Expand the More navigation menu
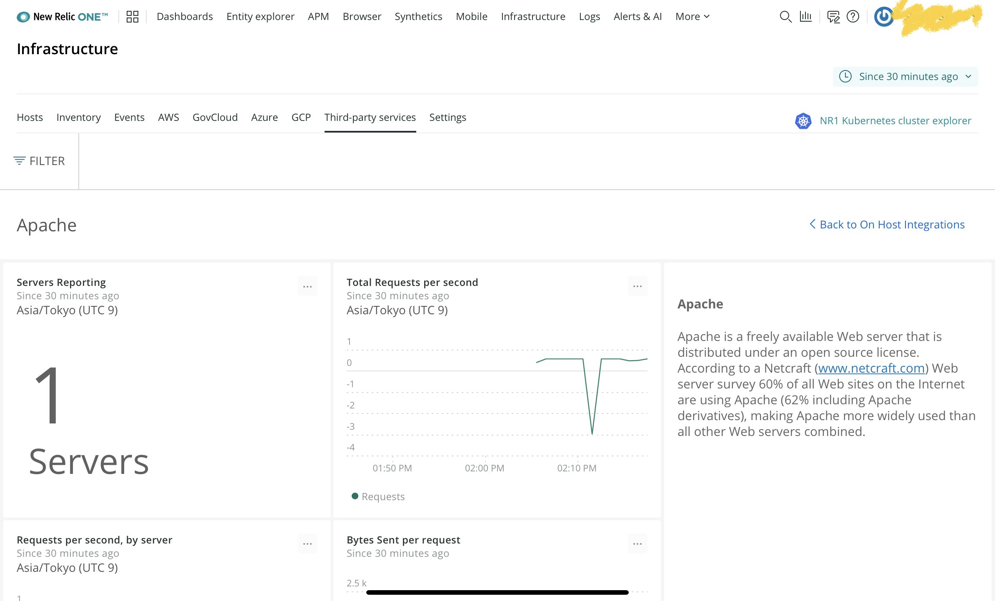This screenshot has width=995, height=601. click(x=692, y=17)
